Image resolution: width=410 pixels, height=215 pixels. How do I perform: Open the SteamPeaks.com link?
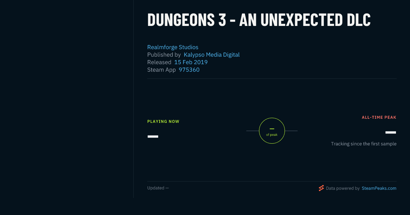pos(379,188)
